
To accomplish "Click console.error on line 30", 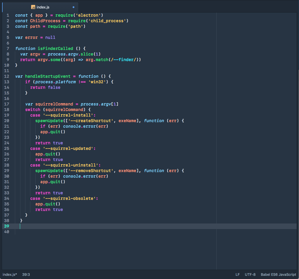I will [79, 176].
